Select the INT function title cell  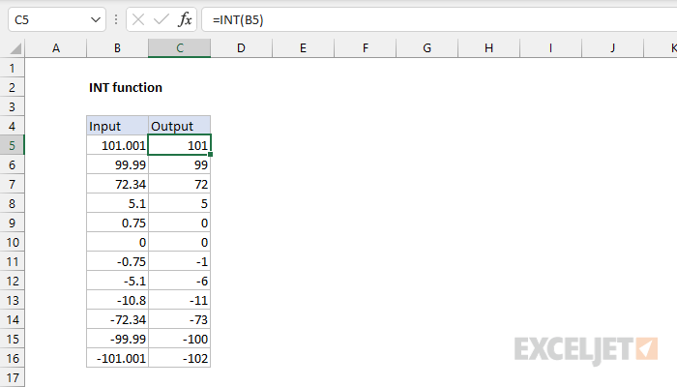(x=126, y=87)
